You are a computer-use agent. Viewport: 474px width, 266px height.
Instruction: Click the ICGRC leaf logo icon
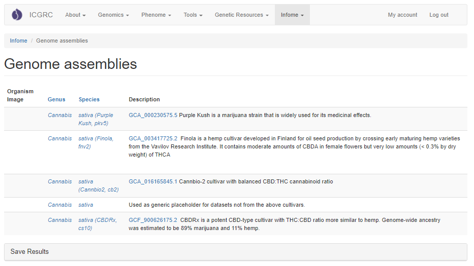17,15
